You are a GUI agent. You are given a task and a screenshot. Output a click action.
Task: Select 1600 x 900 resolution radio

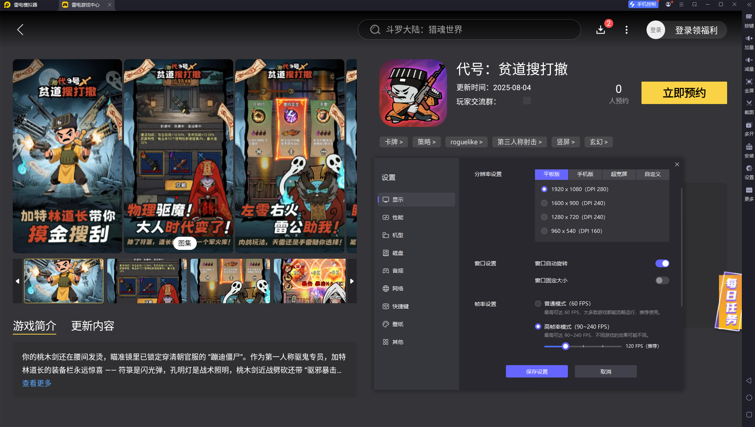(544, 203)
